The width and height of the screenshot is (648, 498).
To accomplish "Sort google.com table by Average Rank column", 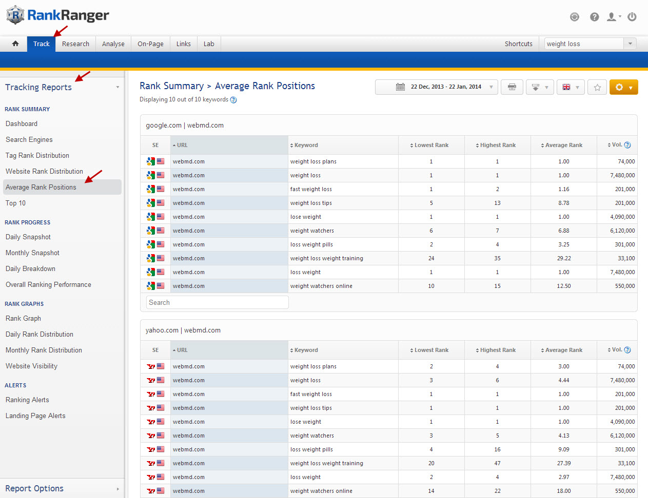I will [563, 145].
